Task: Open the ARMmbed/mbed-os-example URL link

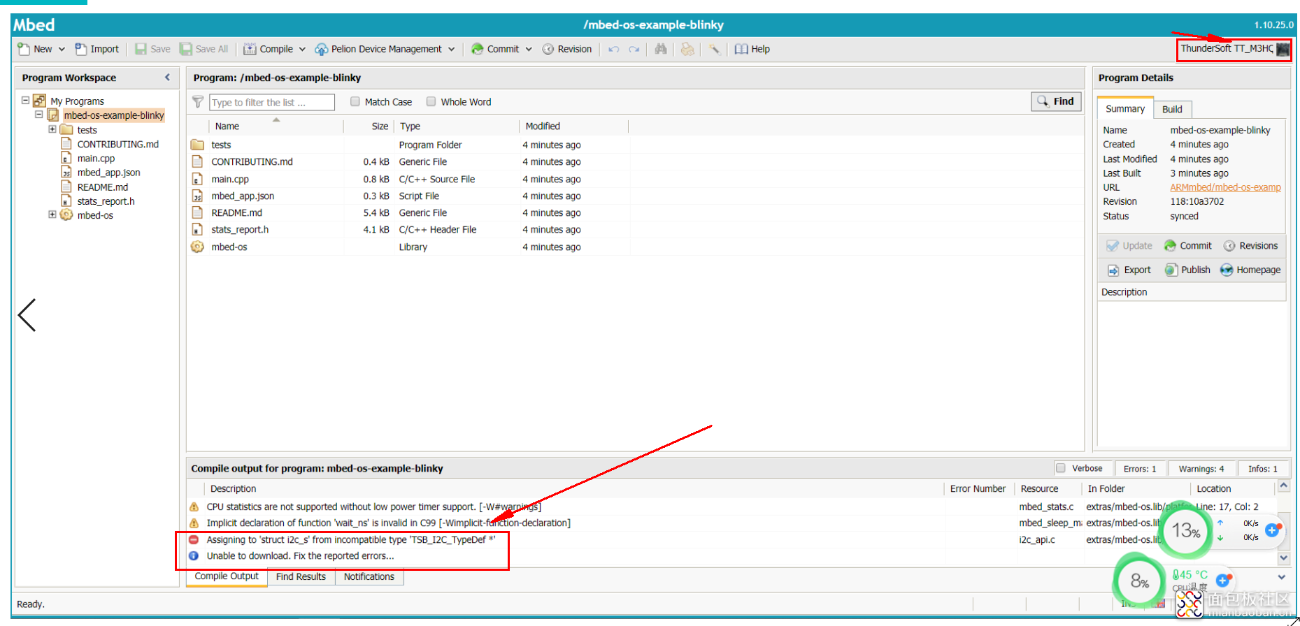Action: pos(1225,187)
